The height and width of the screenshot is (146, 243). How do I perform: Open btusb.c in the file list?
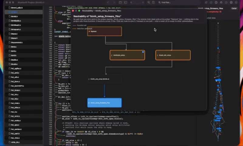click(24, 64)
